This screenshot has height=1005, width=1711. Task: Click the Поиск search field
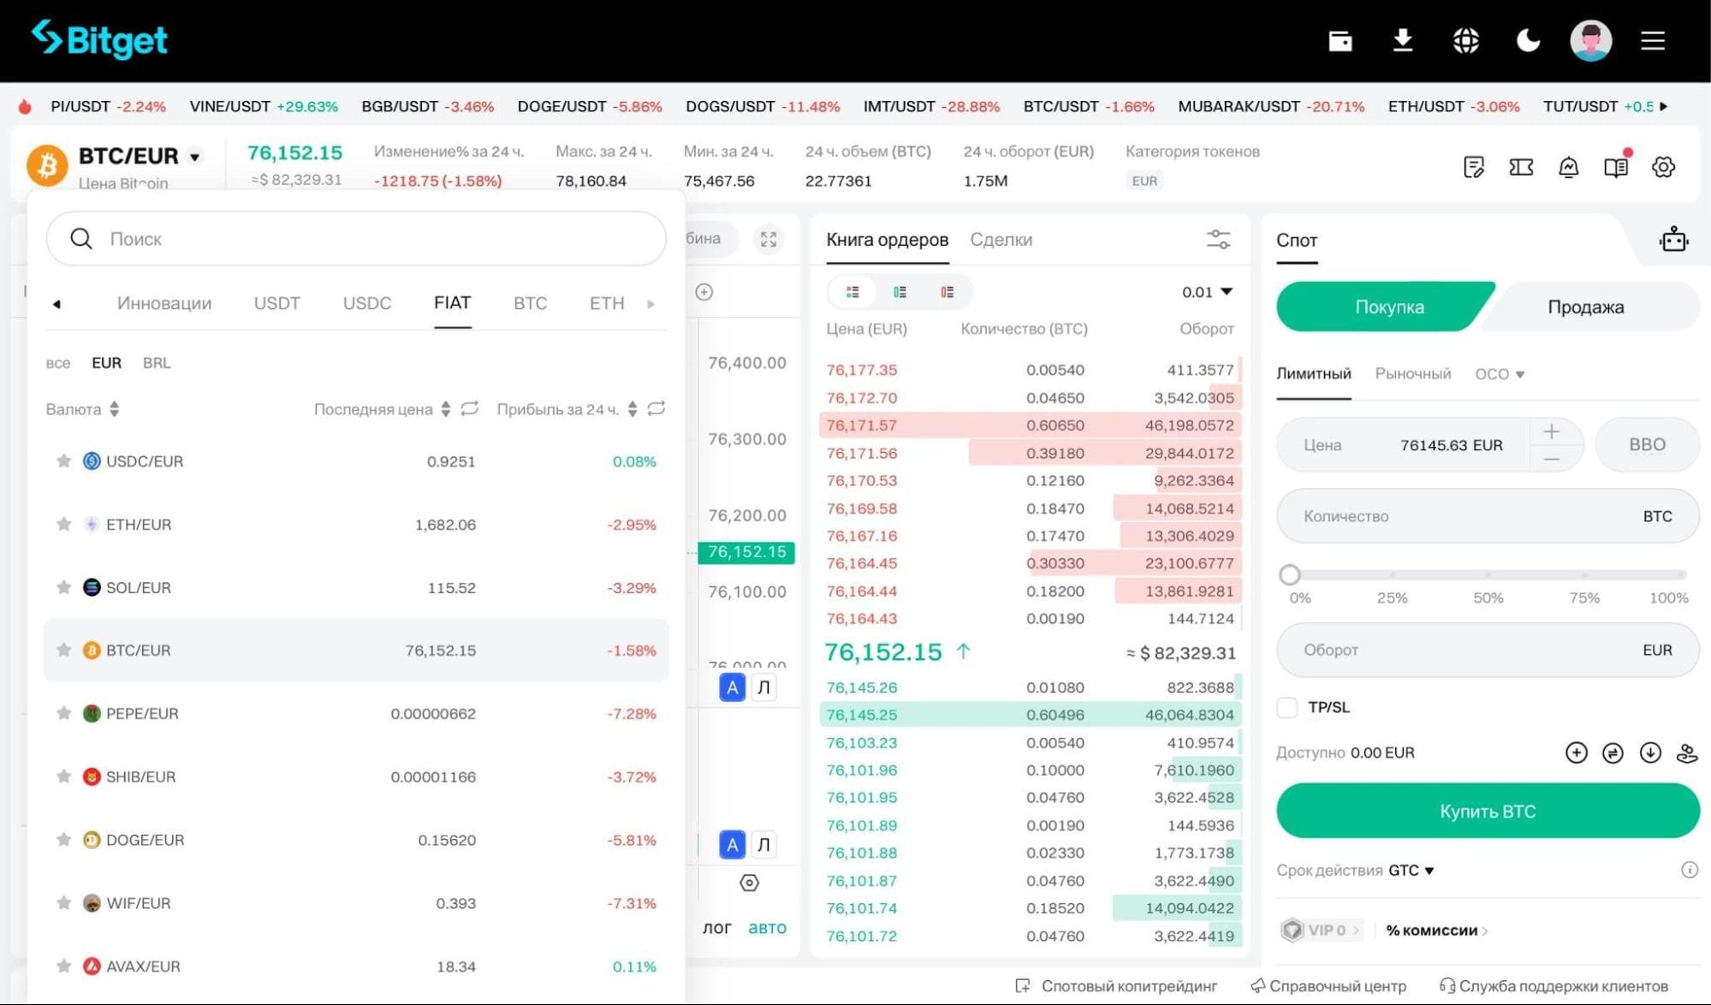pos(356,239)
